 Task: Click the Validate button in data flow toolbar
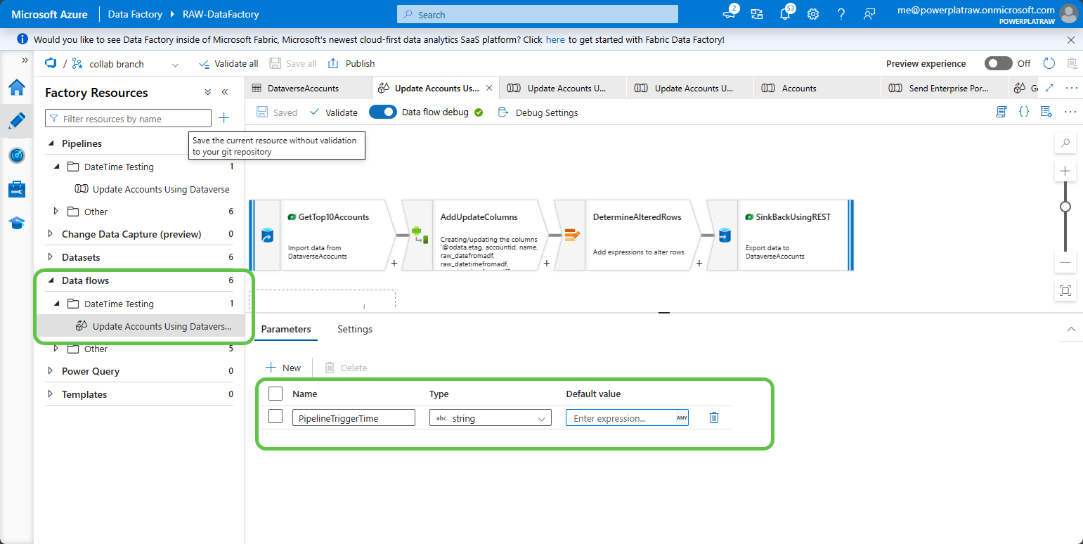tap(333, 112)
